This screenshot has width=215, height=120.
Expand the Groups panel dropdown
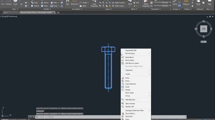(176, 9)
